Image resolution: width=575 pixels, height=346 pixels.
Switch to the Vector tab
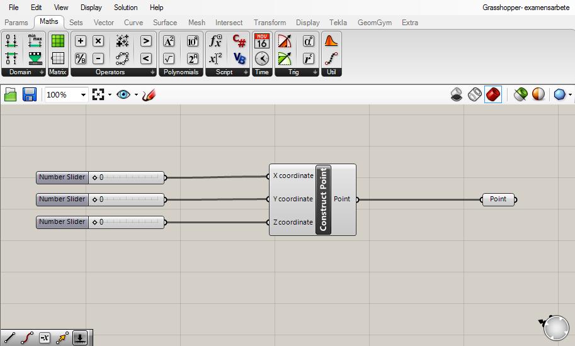coord(104,23)
